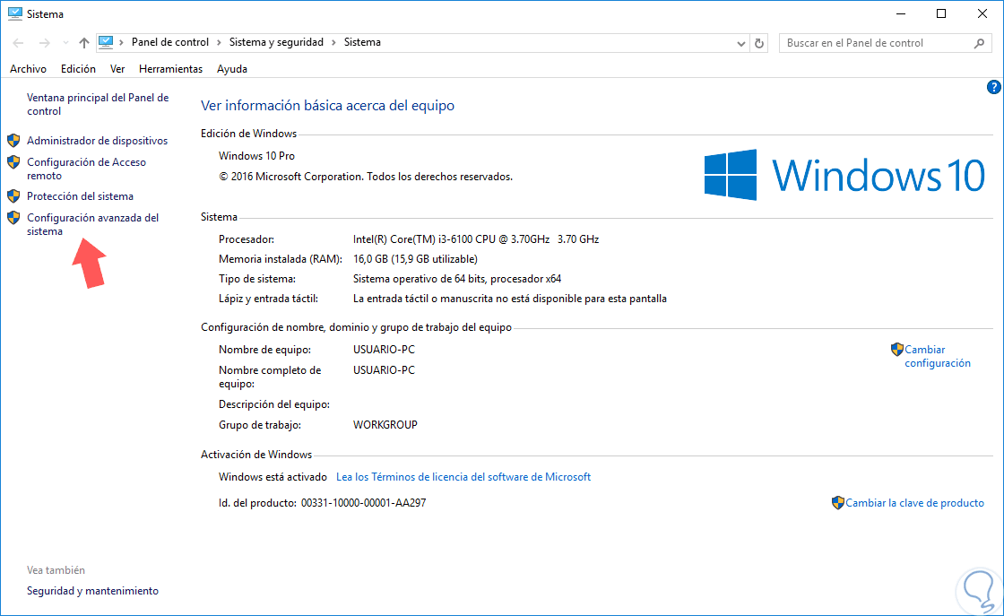
Task: Open Seguridad y mantenimiento link
Action: click(92, 590)
